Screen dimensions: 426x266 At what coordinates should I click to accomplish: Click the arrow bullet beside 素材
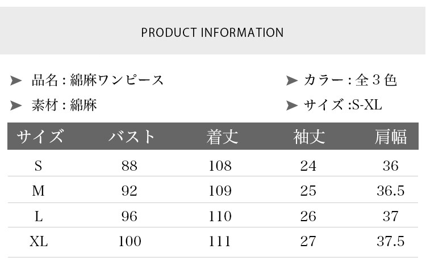(x=16, y=105)
